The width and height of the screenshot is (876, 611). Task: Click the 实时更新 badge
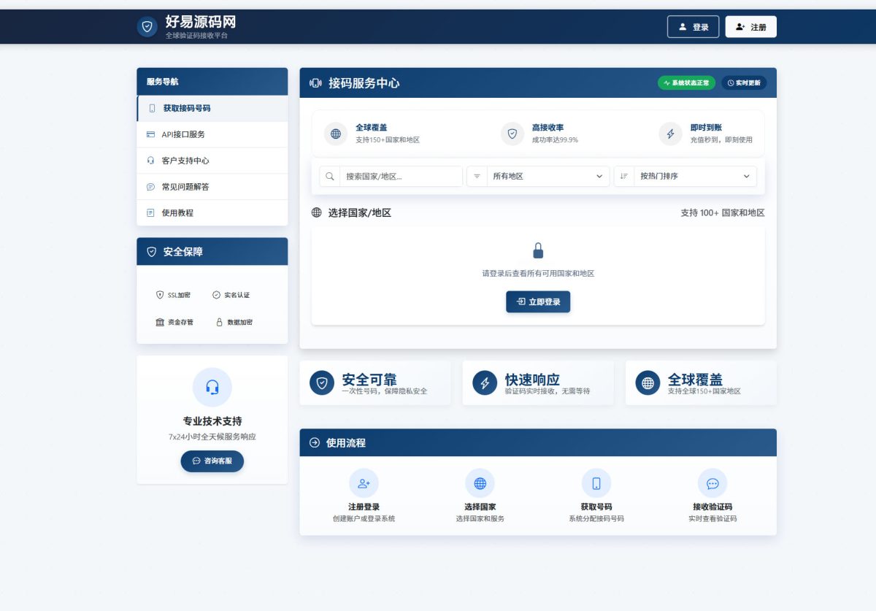click(x=744, y=83)
